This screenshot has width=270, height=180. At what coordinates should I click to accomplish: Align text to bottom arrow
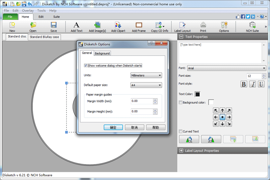coord(222,124)
